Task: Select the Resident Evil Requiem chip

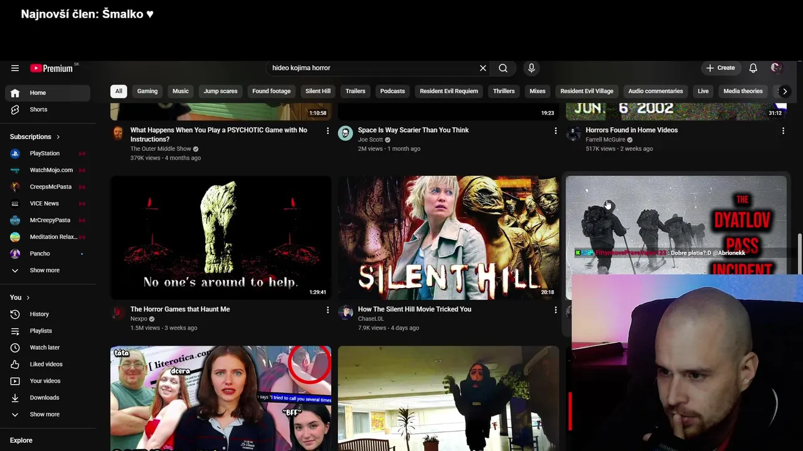Action: pos(449,91)
